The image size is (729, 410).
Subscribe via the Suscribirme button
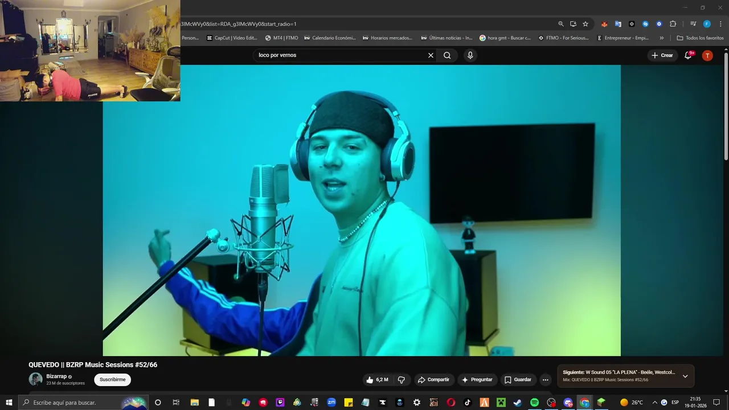click(x=112, y=380)
